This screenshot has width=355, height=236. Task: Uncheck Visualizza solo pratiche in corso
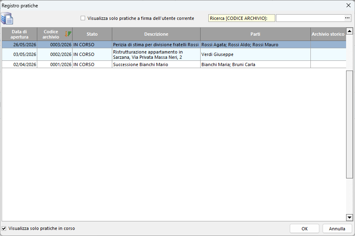coord(4,228)
